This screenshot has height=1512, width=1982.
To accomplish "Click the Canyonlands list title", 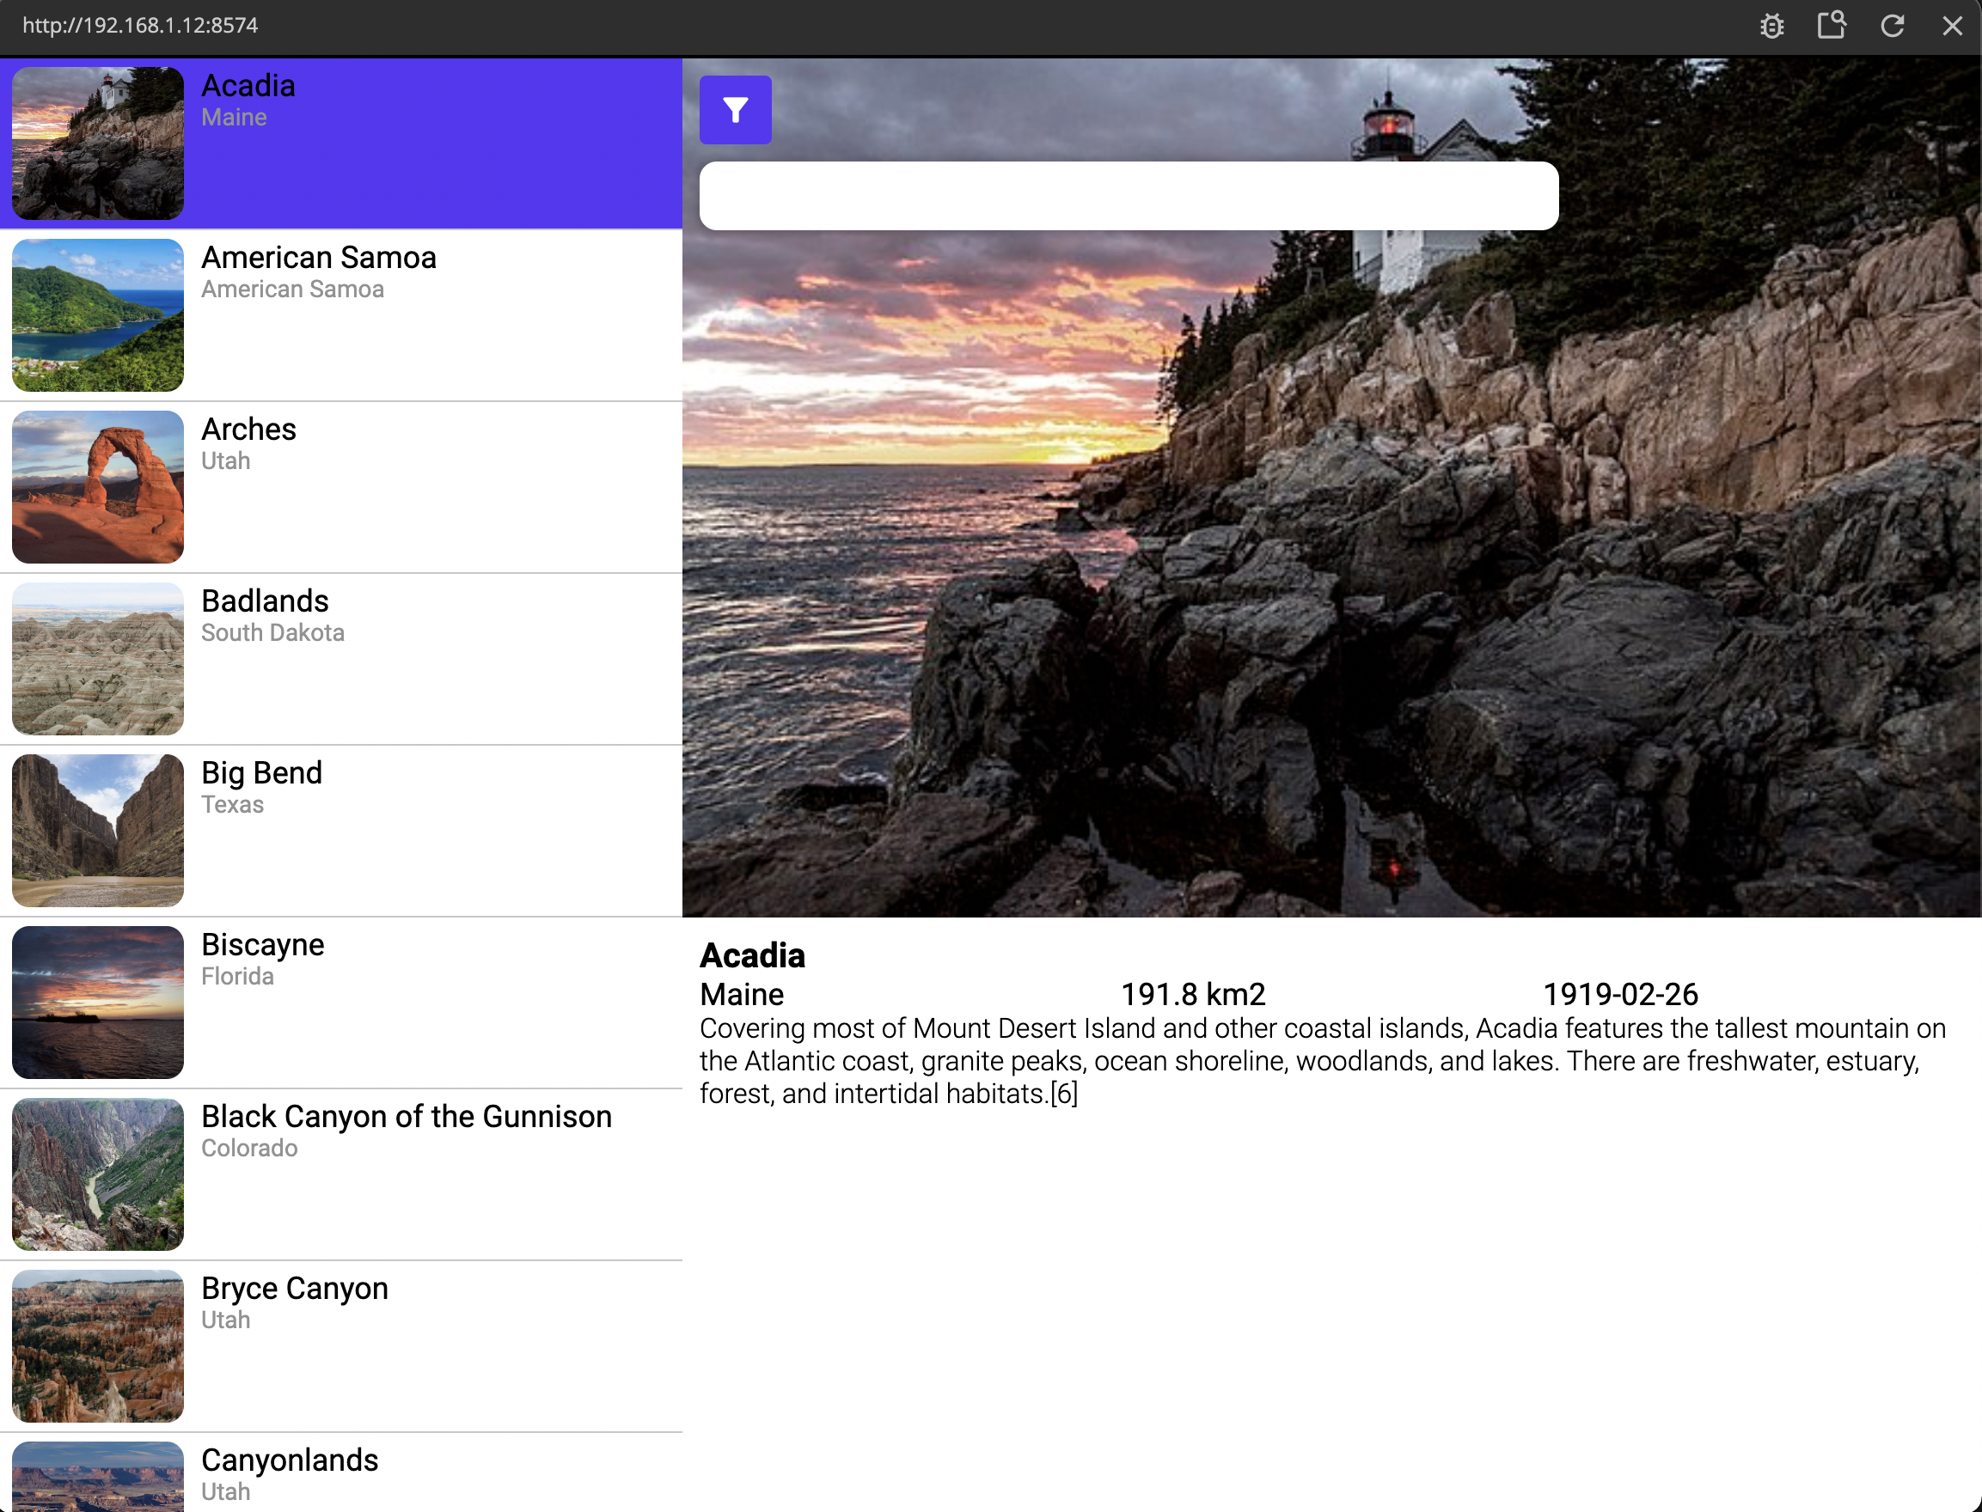I will [290, 1460].
